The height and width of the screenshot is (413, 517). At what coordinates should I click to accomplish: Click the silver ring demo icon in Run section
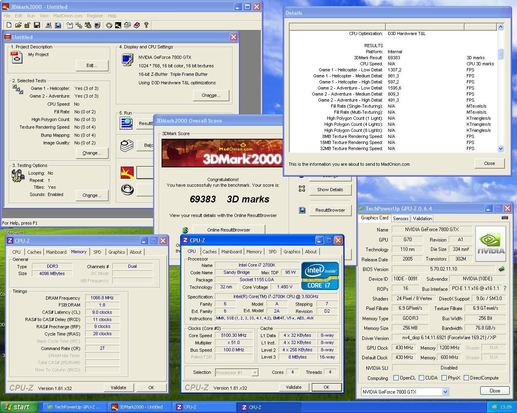tap(127, 189)
